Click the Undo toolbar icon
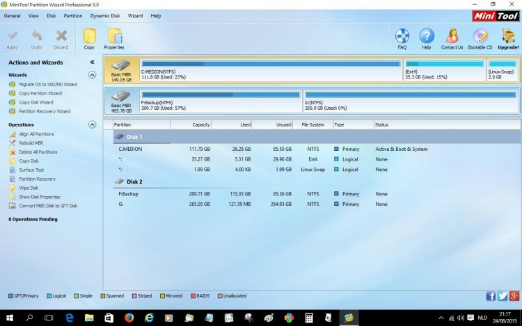Screen dimensions: 522x326 (36, 36)
